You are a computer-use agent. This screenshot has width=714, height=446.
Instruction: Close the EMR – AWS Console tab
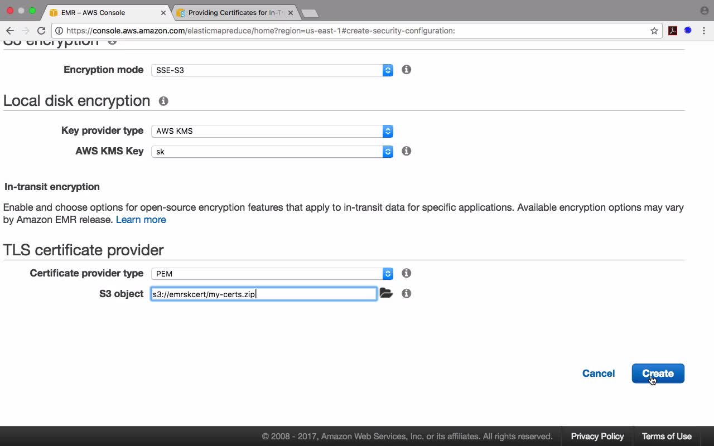click(163, 12)
